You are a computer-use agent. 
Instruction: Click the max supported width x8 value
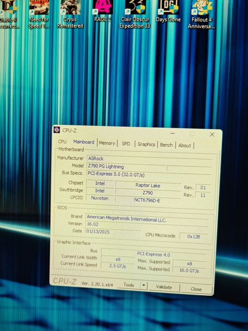pyautogui.click(x=189, y=263)
